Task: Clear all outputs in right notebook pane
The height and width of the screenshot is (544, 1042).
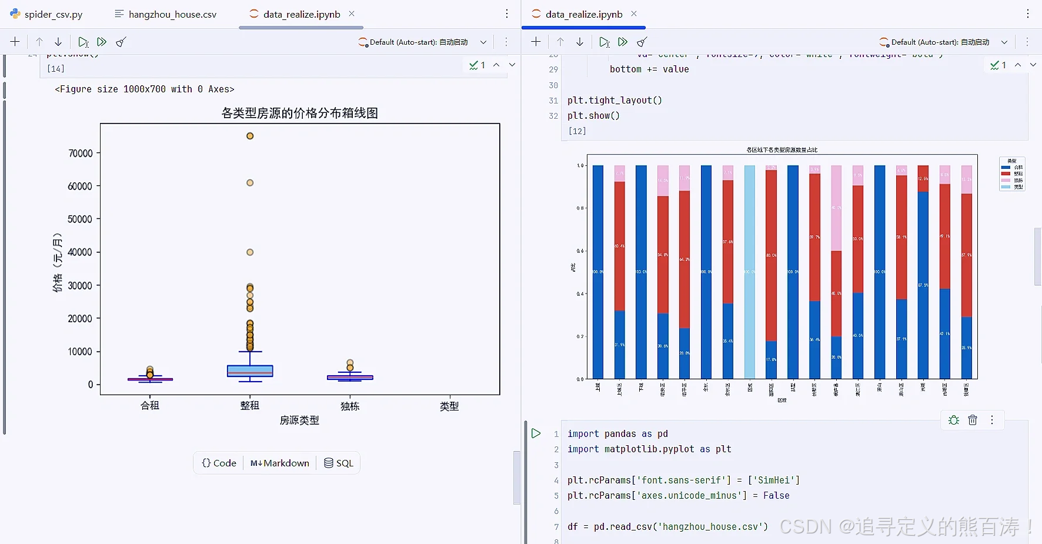Action: click(x=642, y=42)
